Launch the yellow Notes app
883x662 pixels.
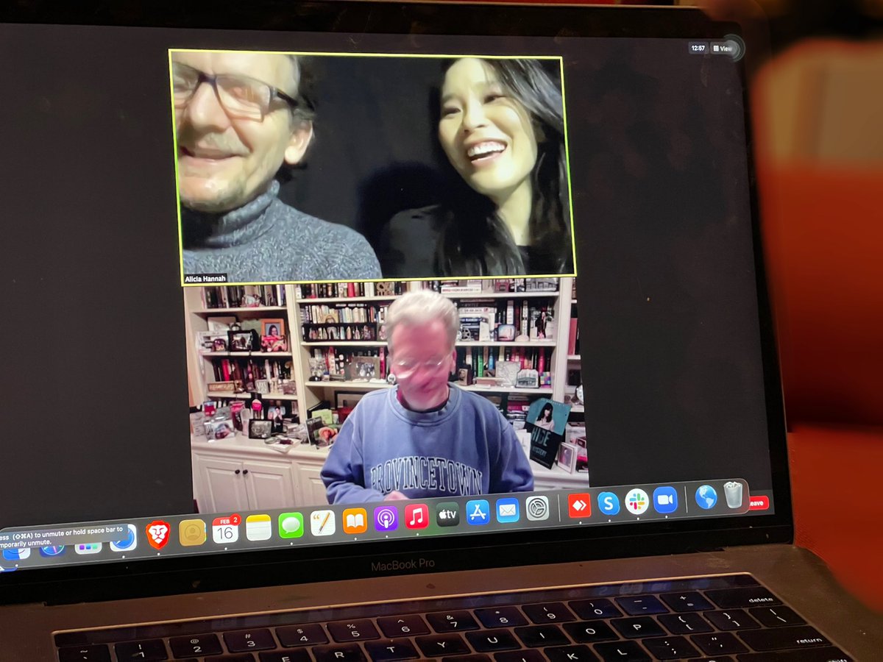[258, 527]
